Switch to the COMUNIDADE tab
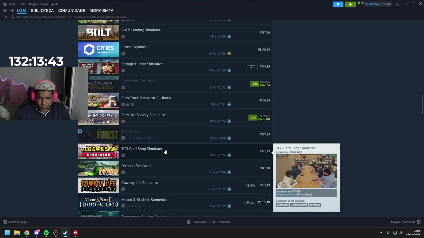The image size is (424, 238). tap(72, 11)
